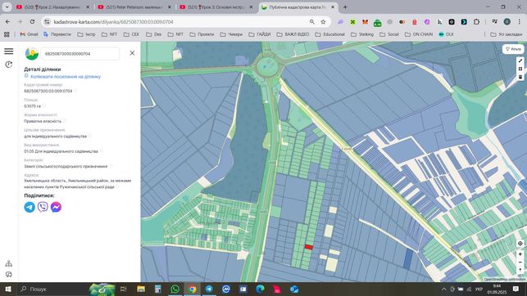527x296 pixels.
Task: Copy link to the parcel
Action: [x=66, y=76]
